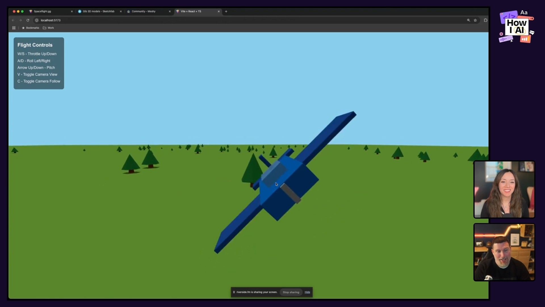Close the Community - Meshy tab
The image size is (545, 307).
[170, 12]
